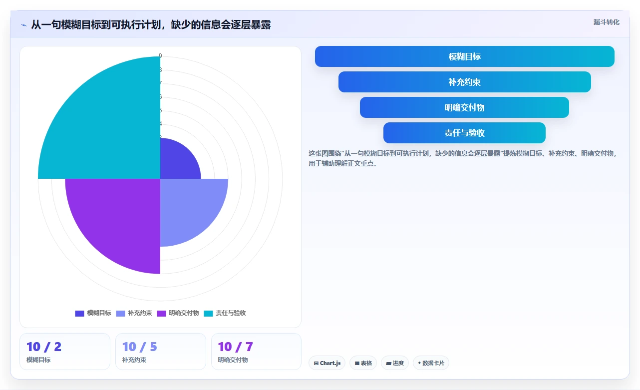Select the 明确交付物 funnel bar
This screenshot has height=390, width=640.
point(464,107)
